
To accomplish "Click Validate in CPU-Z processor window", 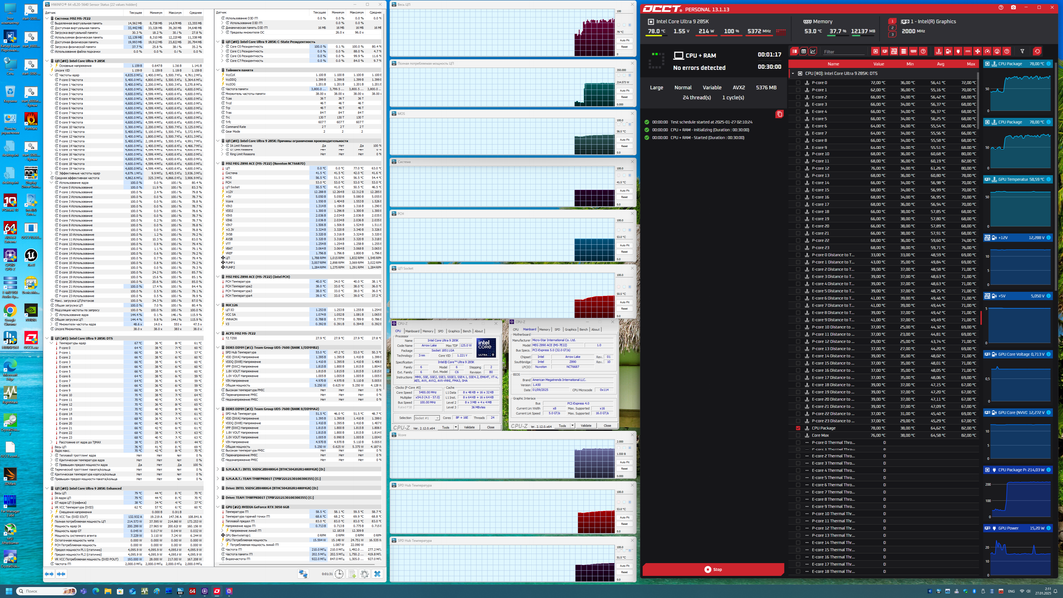I will point(469,427).
